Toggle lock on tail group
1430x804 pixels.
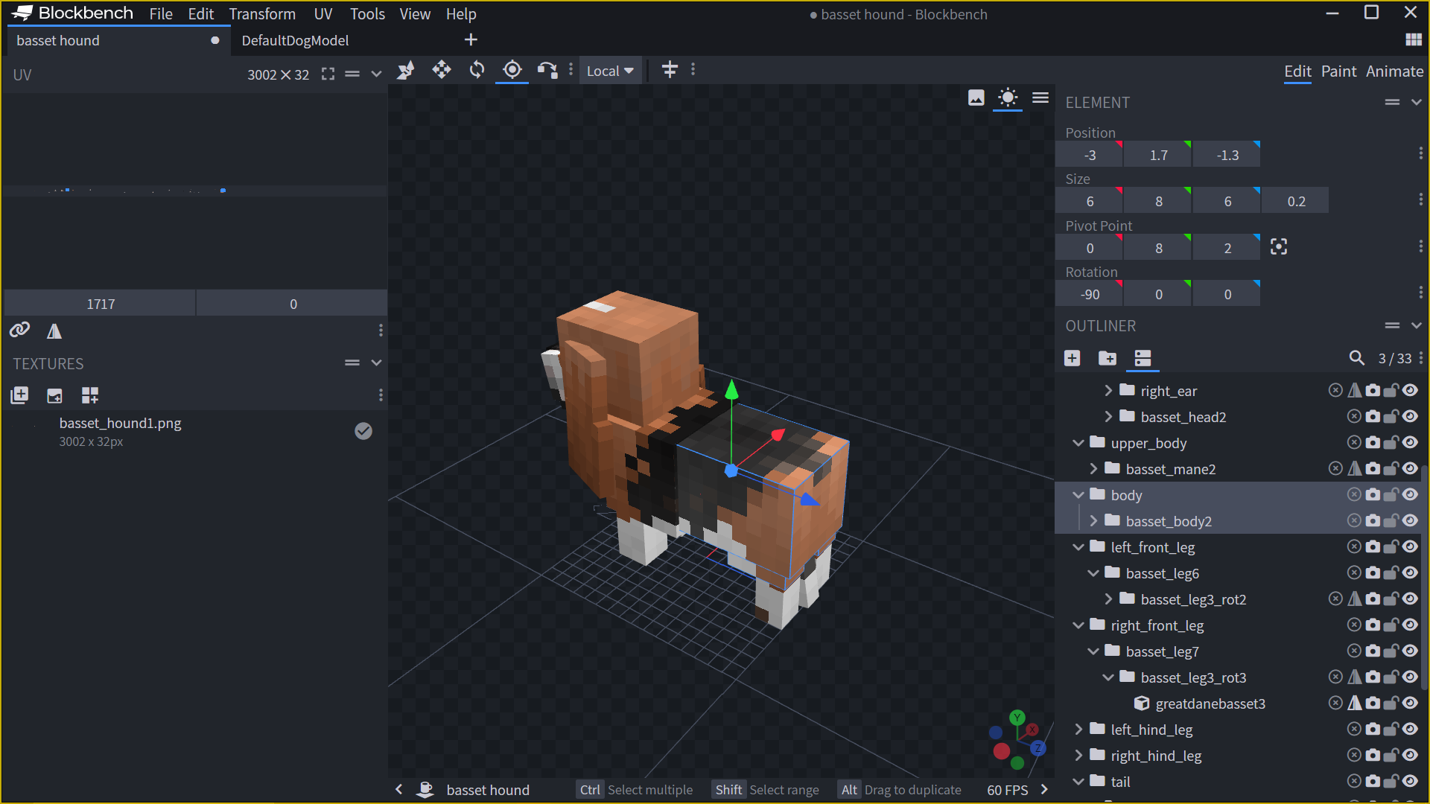tap(1391, 782)
